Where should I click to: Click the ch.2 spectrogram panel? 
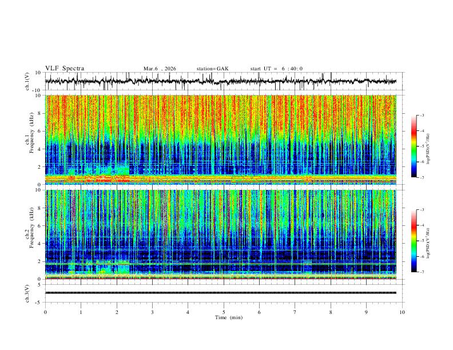pyautogui.click(x=221, y=234)
